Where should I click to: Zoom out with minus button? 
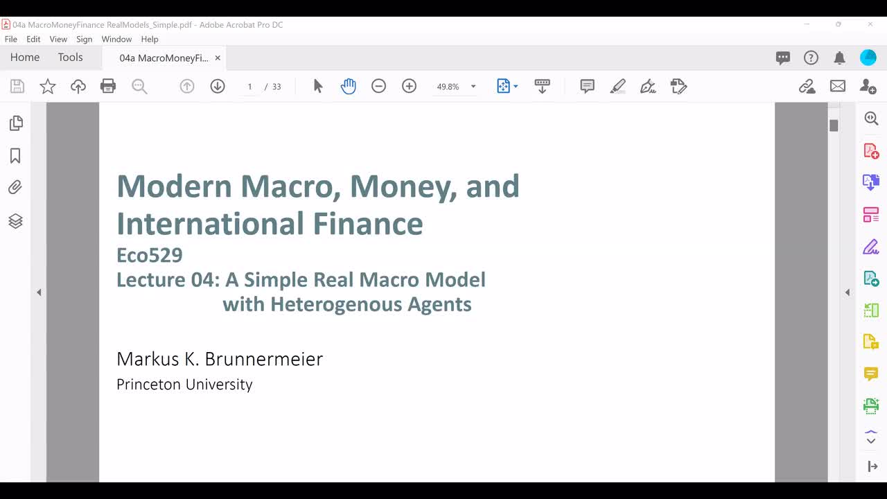pos(378,87)
